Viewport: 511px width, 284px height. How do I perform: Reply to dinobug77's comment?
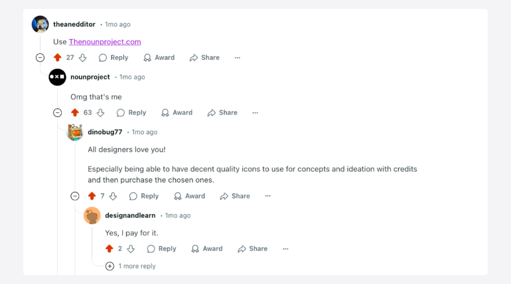pos(144,196)
